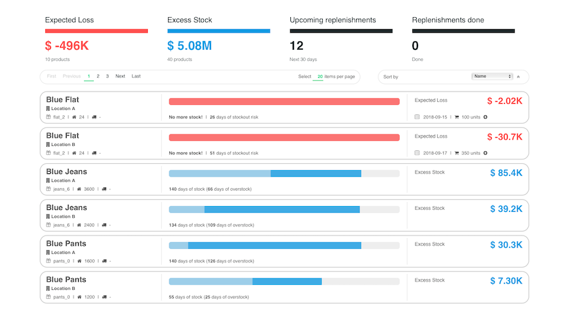Click the calendar icon beside 2018-09-15
The image size is (569, 320).
(x=417, y=117)
